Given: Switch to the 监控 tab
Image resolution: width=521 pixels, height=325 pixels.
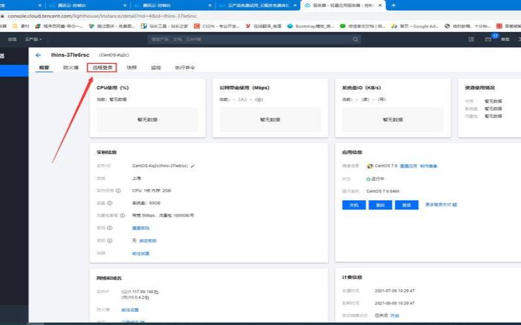Looking at the screenshot, I should (x=156, y=68).
